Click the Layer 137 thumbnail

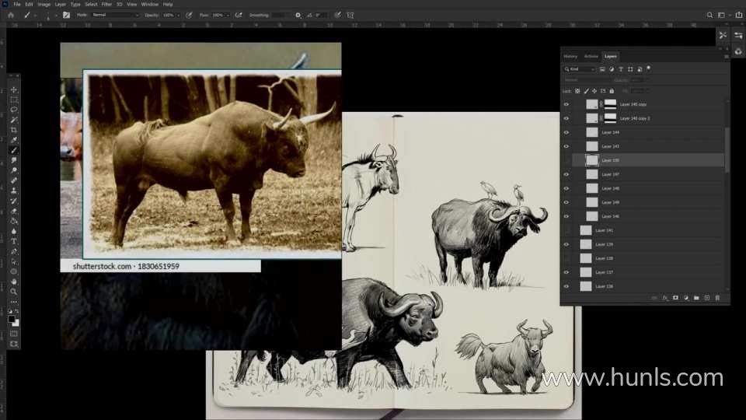586,272
